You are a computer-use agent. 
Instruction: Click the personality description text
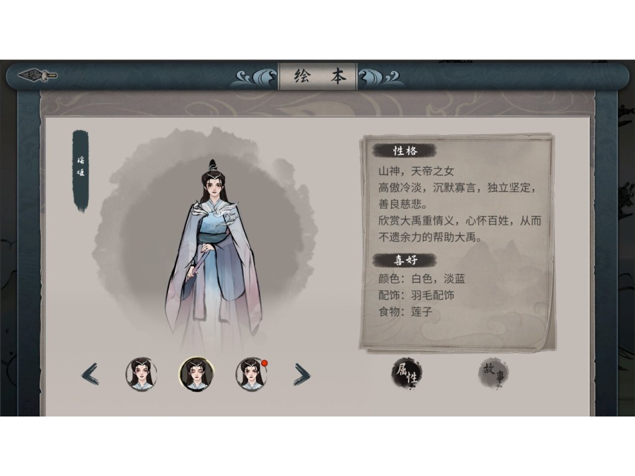click(x=460, y=204)
